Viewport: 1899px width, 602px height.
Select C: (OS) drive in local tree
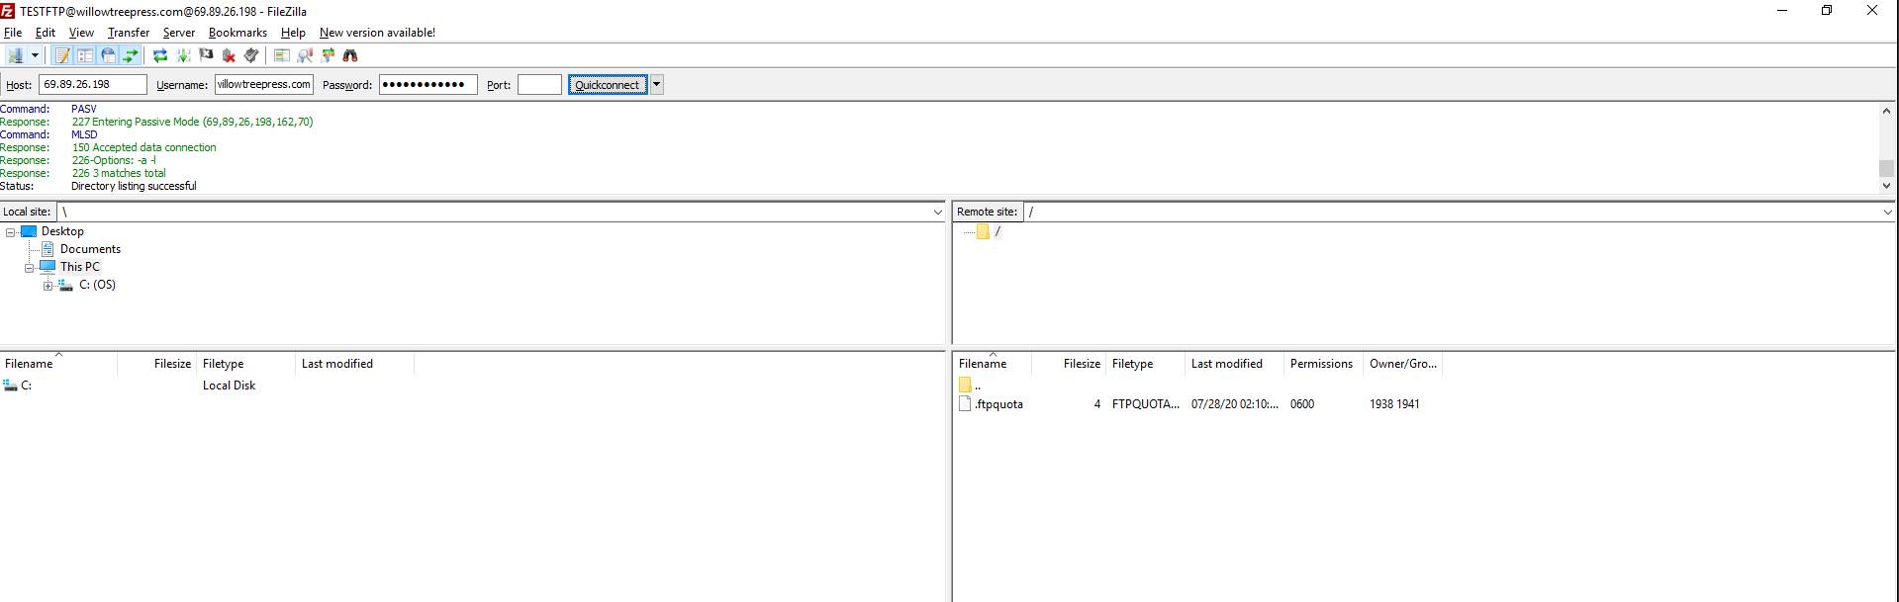coord(97,285)
